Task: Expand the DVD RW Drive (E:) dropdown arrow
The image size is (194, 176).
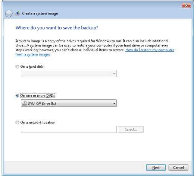Action: [114, 103]
